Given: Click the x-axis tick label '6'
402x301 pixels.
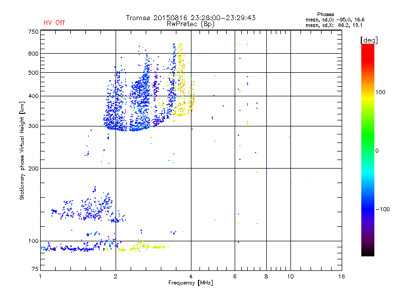Looking at the screenshot, I should (235, 276).
